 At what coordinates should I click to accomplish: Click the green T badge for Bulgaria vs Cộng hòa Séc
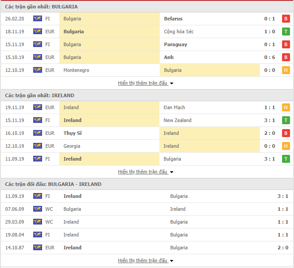[x=286, y=32]
